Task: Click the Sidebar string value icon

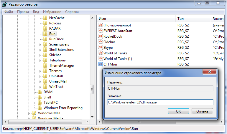Action: tap(100, 42)
